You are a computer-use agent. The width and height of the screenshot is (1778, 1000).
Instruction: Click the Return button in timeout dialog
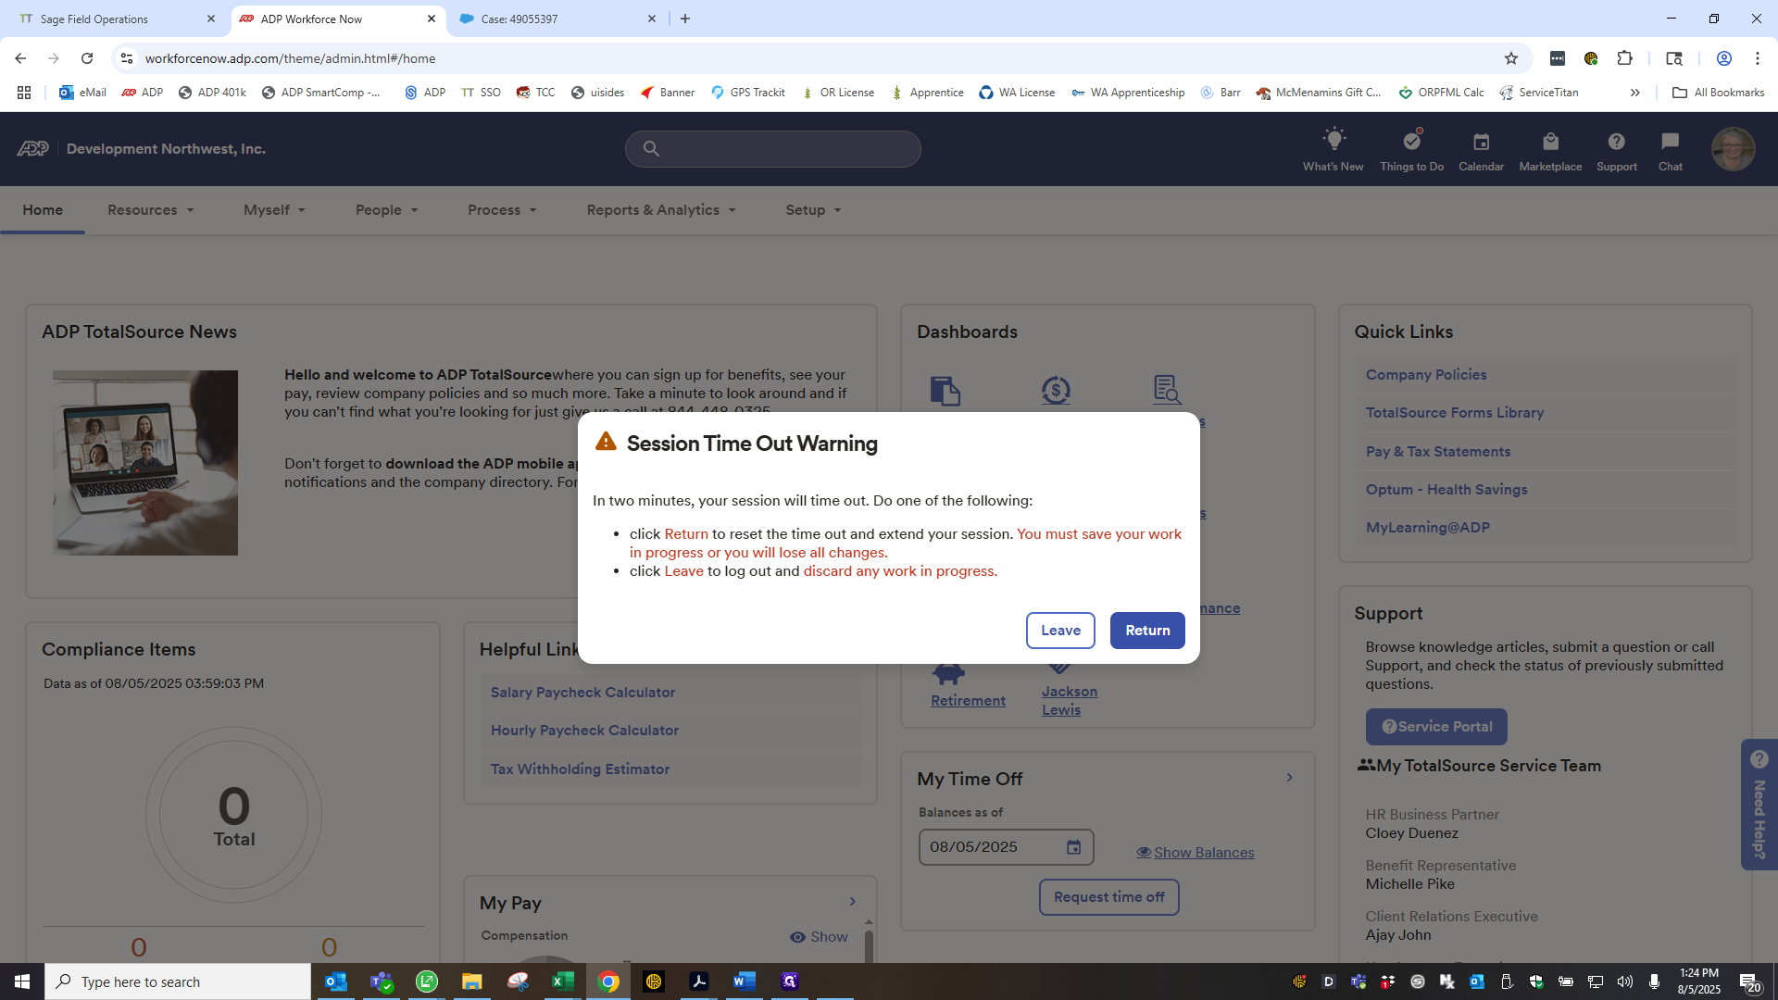pyautogui.click(x=1147, y=631)
